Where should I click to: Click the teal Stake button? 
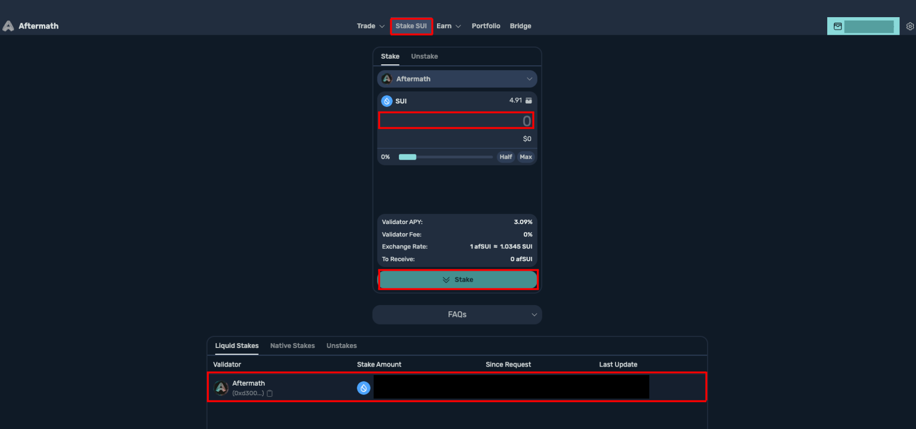click(x=458, y=280)
